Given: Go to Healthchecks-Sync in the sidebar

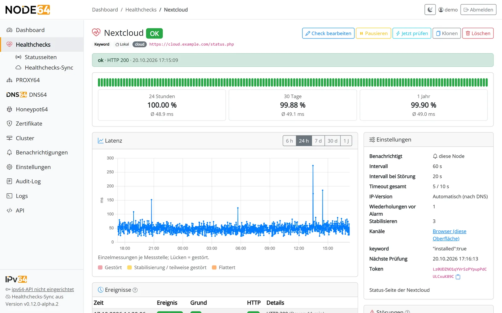Looking at the screenshot, I should tap(42, 68).
